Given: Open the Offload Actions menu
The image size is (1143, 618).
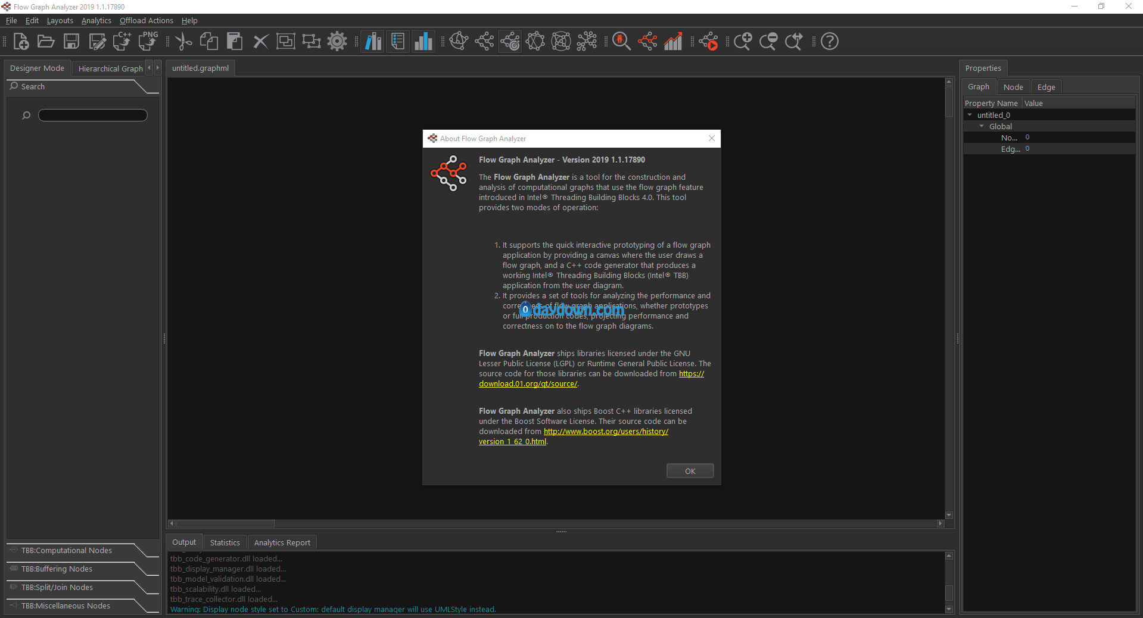Looking at the screenshot, I should (147, 21).
